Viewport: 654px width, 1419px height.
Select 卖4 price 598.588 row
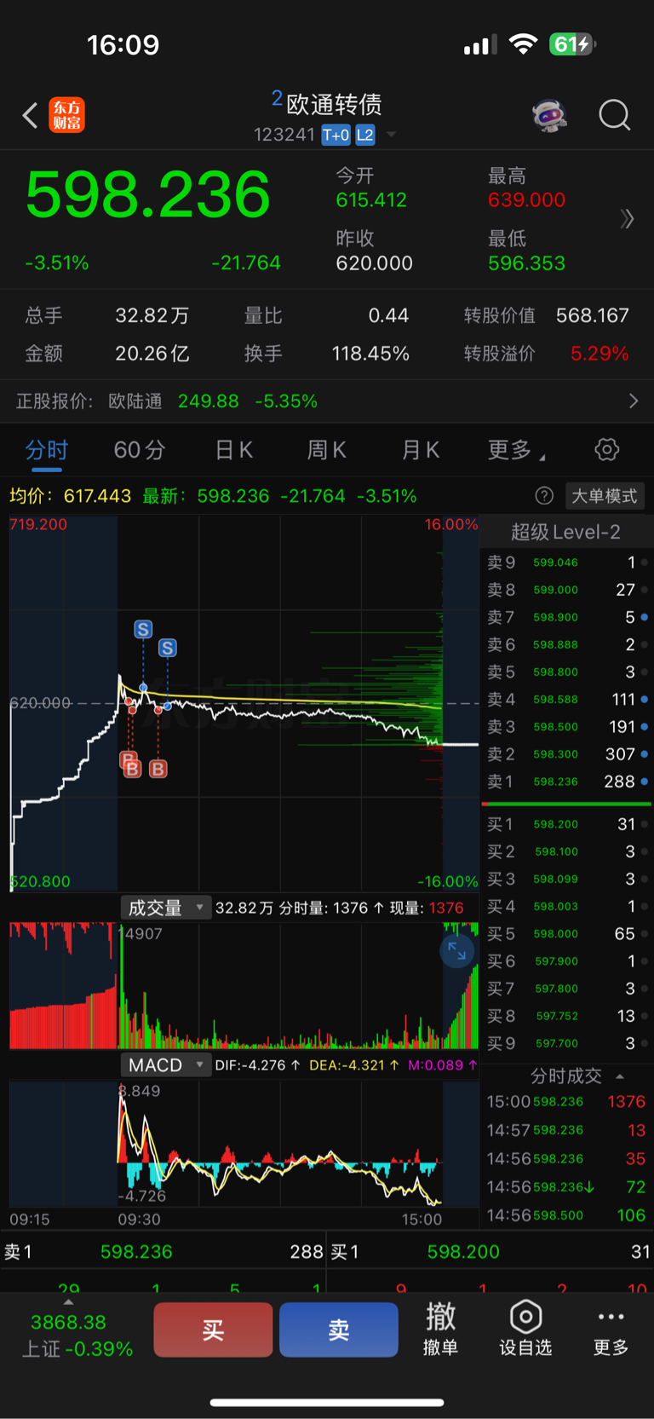[566, 699]
